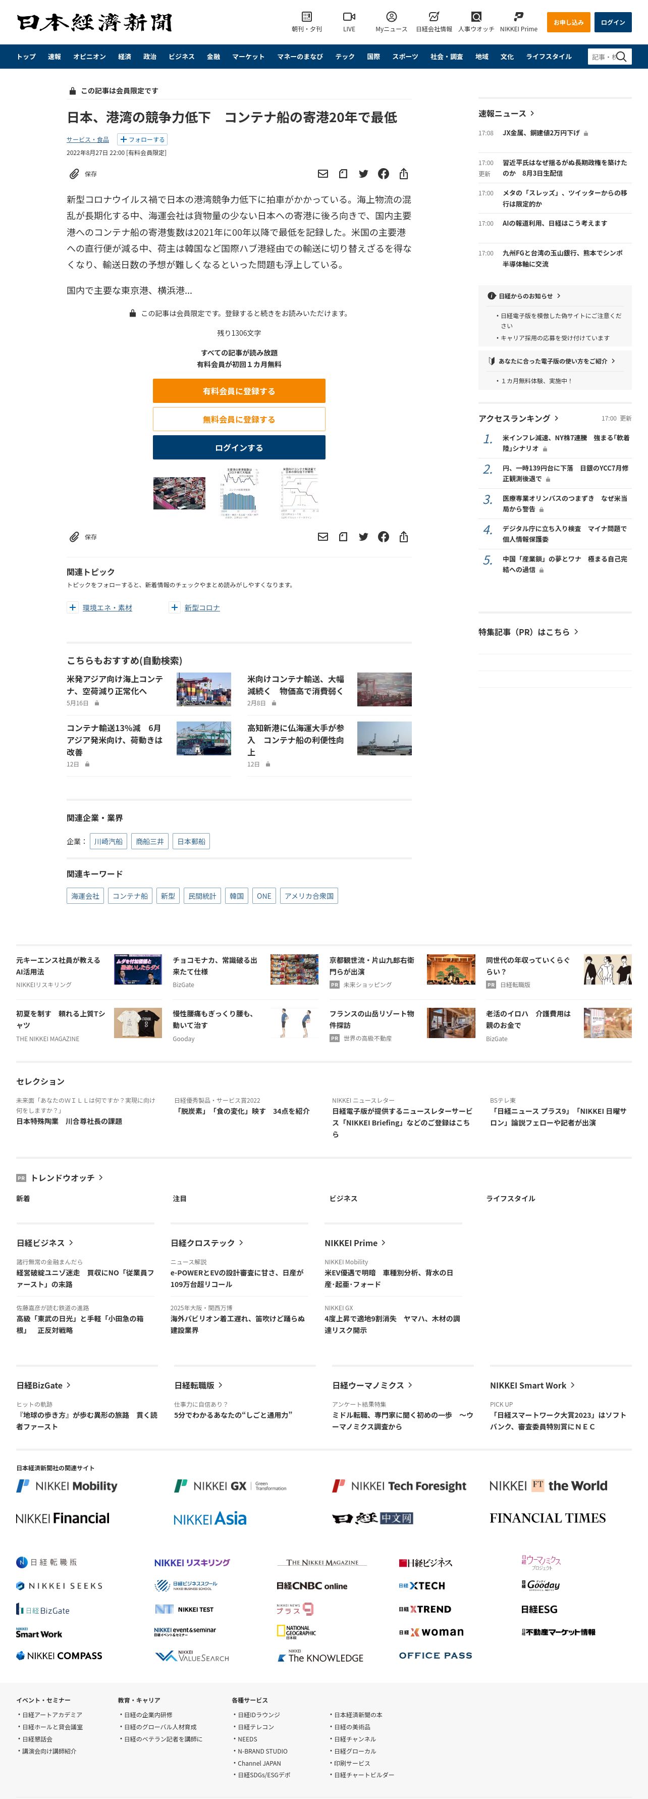The height and width of the screenshot is (1799, 648).
Task: Click the bottom Twitter share icon
Action: [x=363, y=536]
